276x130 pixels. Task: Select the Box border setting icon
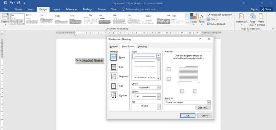coord(114,67)
